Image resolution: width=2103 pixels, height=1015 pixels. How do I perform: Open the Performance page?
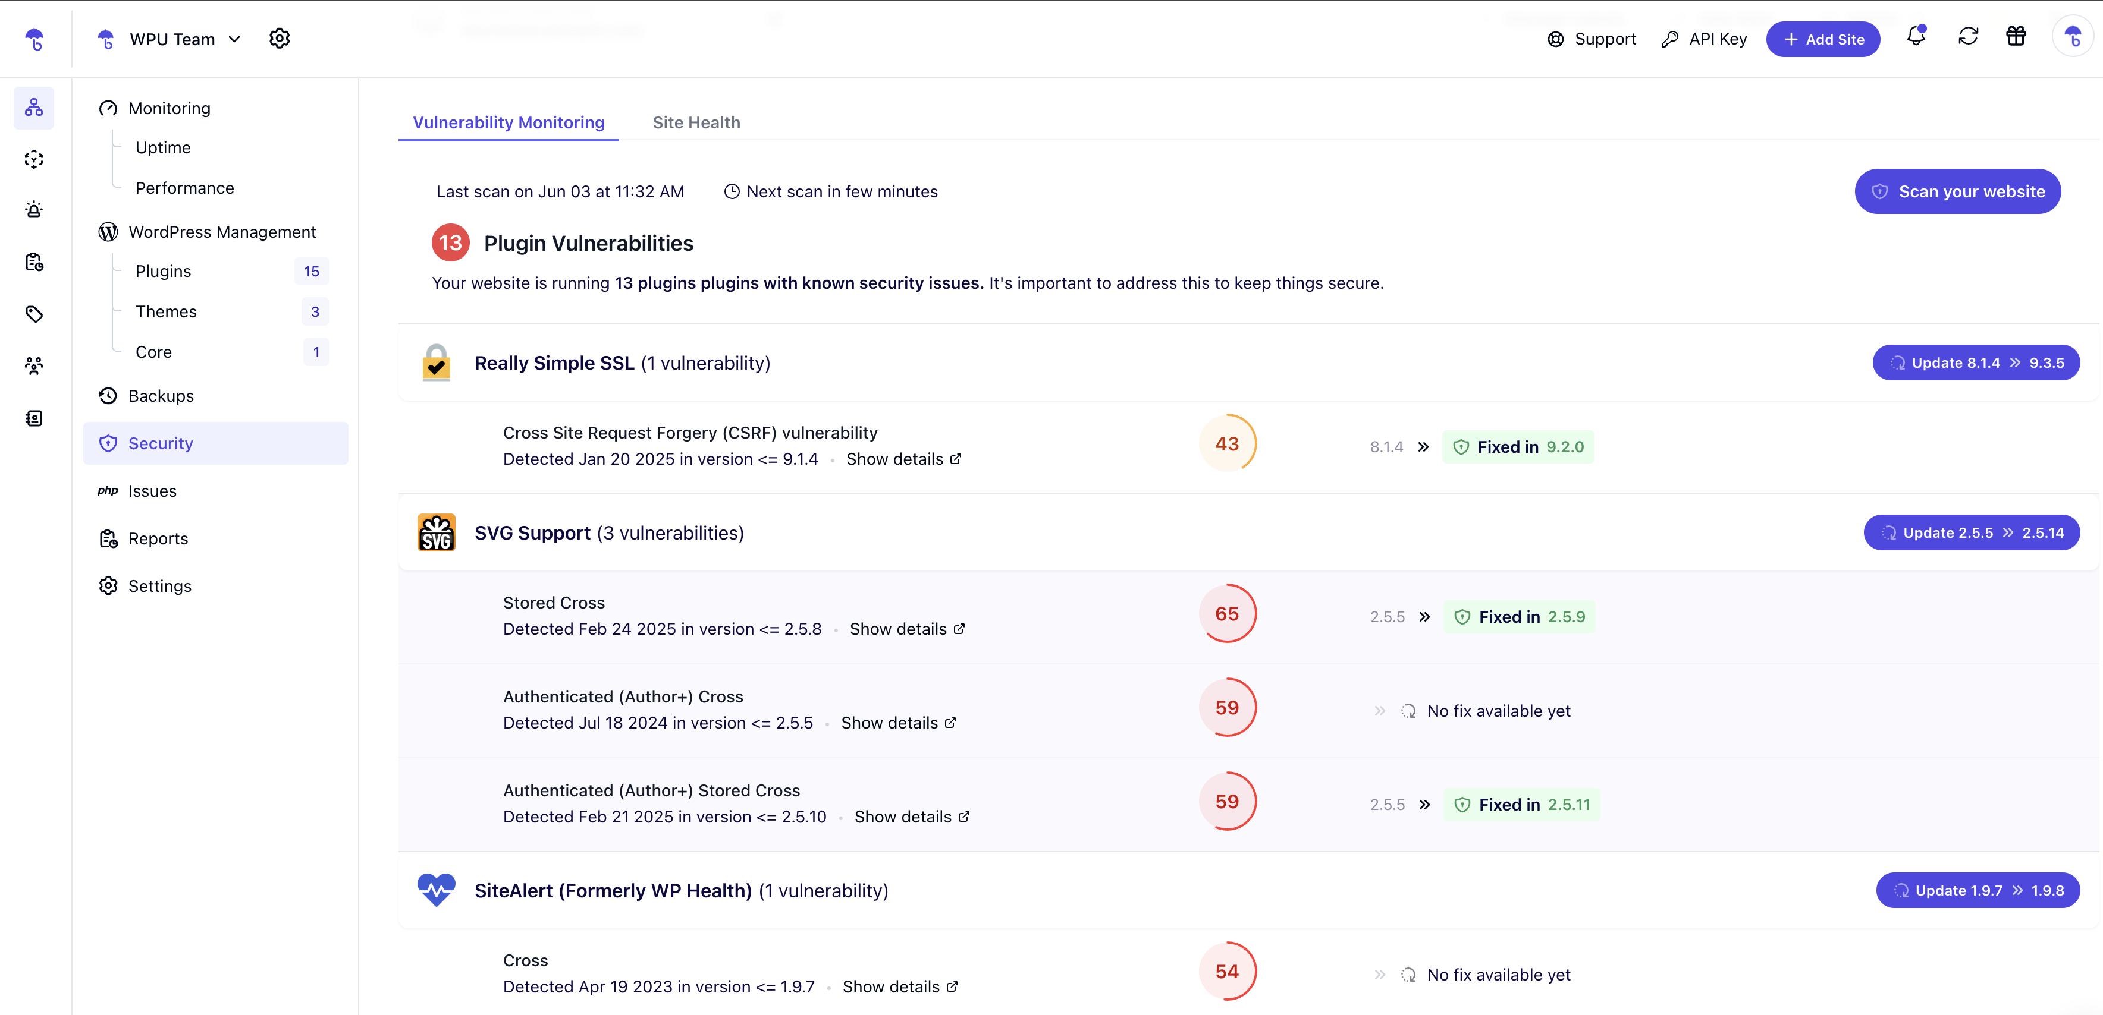tap(184, 188)
